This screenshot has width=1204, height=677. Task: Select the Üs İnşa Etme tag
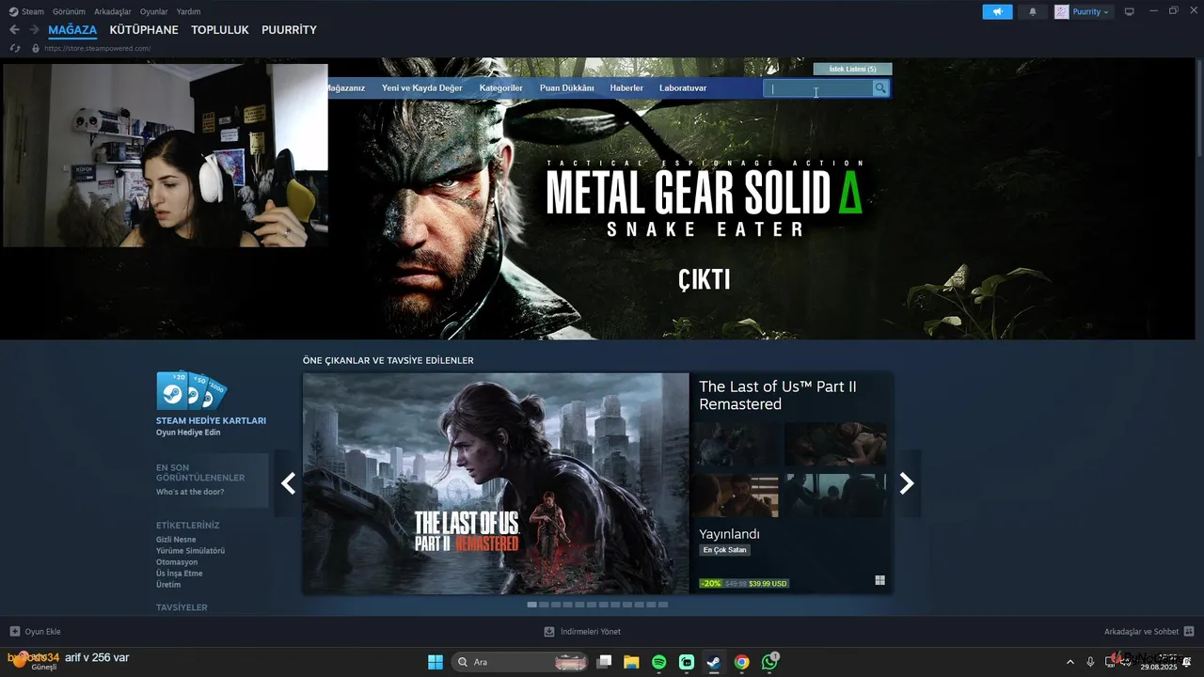179,574
